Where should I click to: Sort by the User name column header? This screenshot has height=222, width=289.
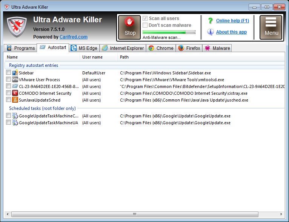pyautogui.click(x=98, y=57)
